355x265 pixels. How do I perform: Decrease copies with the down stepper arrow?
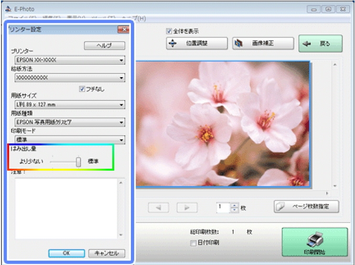(235, 210)
